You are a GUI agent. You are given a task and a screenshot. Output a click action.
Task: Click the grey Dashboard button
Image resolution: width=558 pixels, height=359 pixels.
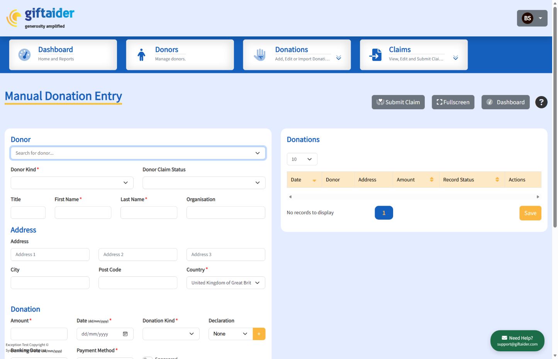(505, 102)
